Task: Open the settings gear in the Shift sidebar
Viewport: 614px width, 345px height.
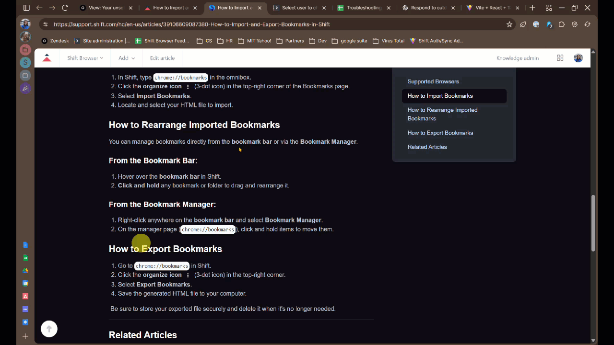Action: coord(25,322)
